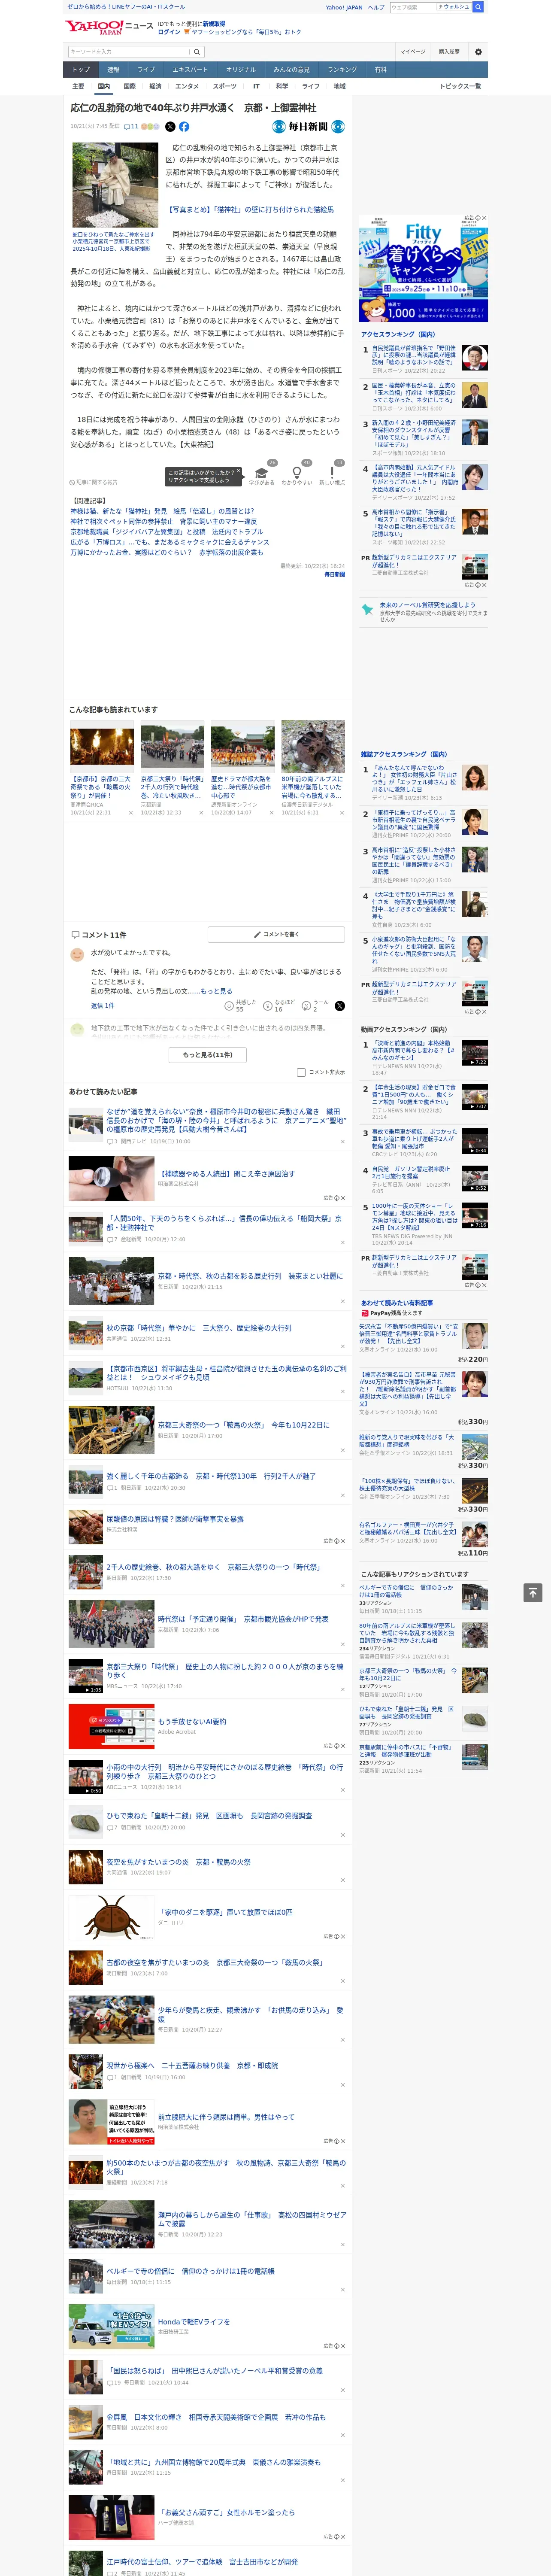Image resolution: width=551 pixels, height=2576 pixels.
Task: Click the top web search input field
Action: click(412, 7)
